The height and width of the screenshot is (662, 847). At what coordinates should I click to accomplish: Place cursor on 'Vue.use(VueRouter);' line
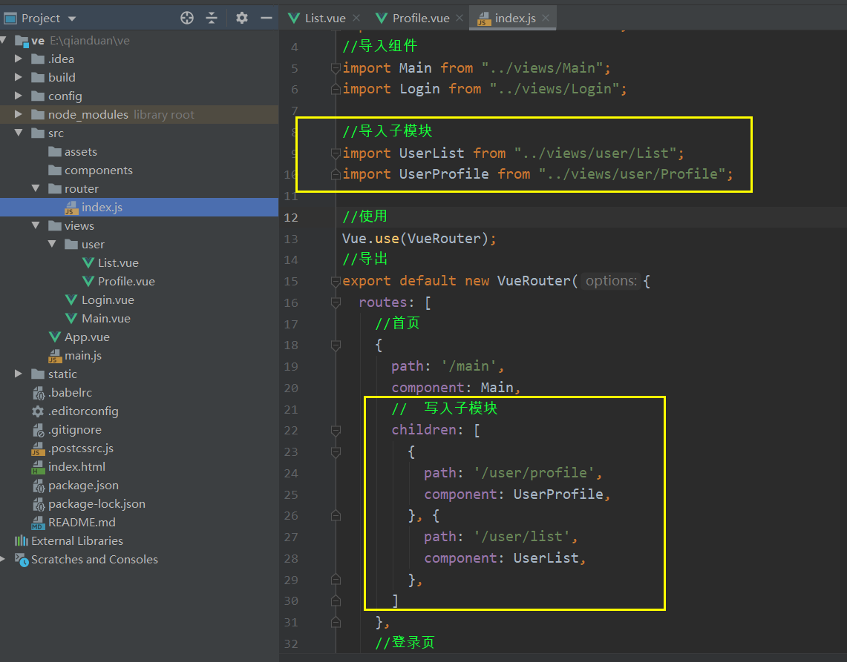[419, 239]
